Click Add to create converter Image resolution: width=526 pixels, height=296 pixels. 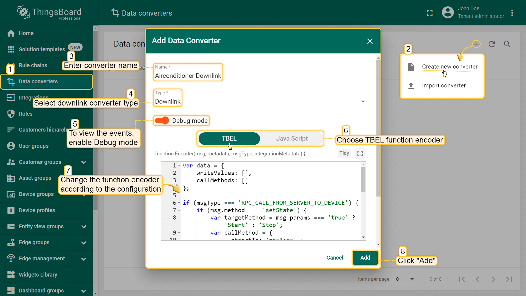point(365,258)
